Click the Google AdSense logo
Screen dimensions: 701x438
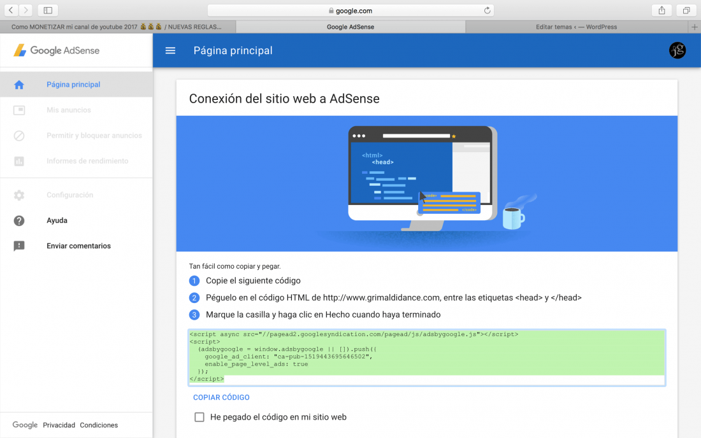pos(56,50)
